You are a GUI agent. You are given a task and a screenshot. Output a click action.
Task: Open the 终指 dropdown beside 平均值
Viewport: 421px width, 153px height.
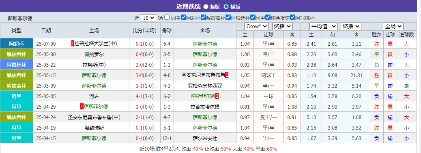click(x=351, y=26)
